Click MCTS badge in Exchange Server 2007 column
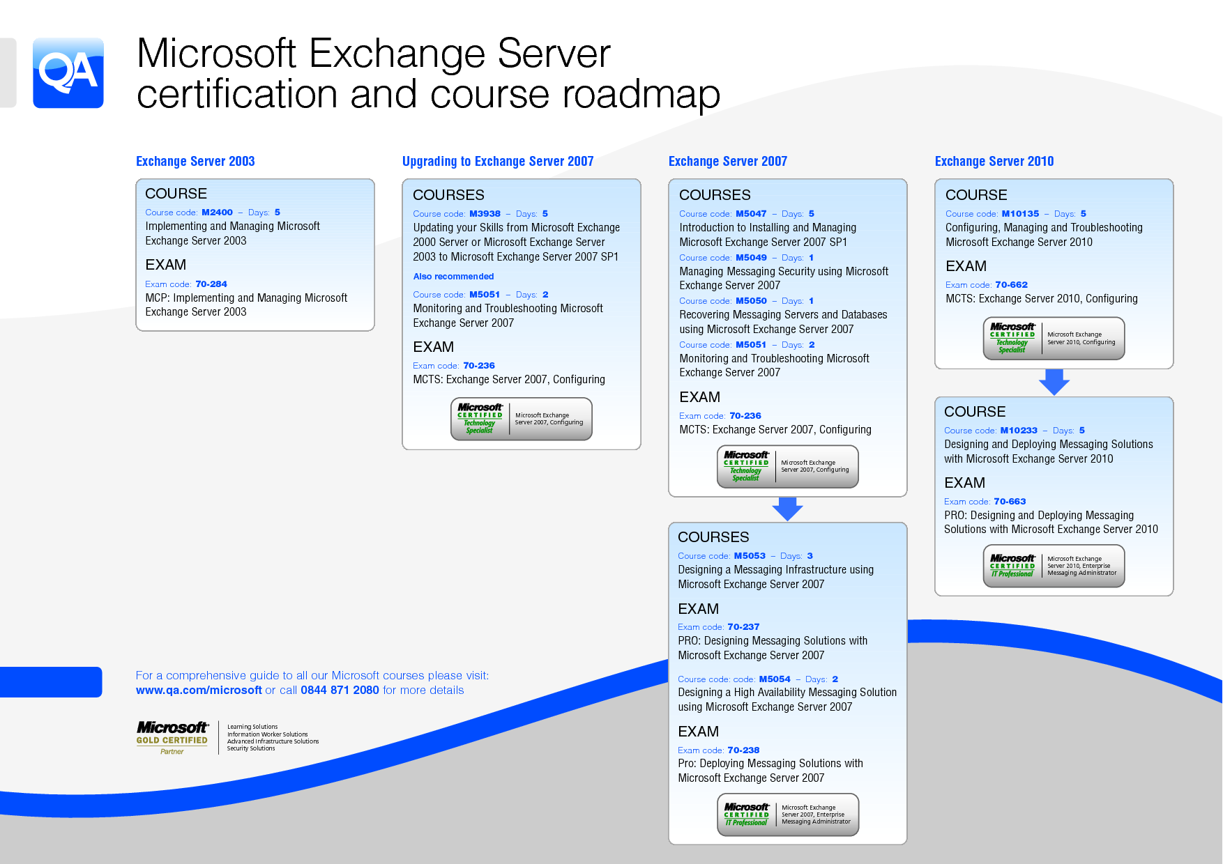Viewport: 1223px width, 864px height. (x=788, y=466)
